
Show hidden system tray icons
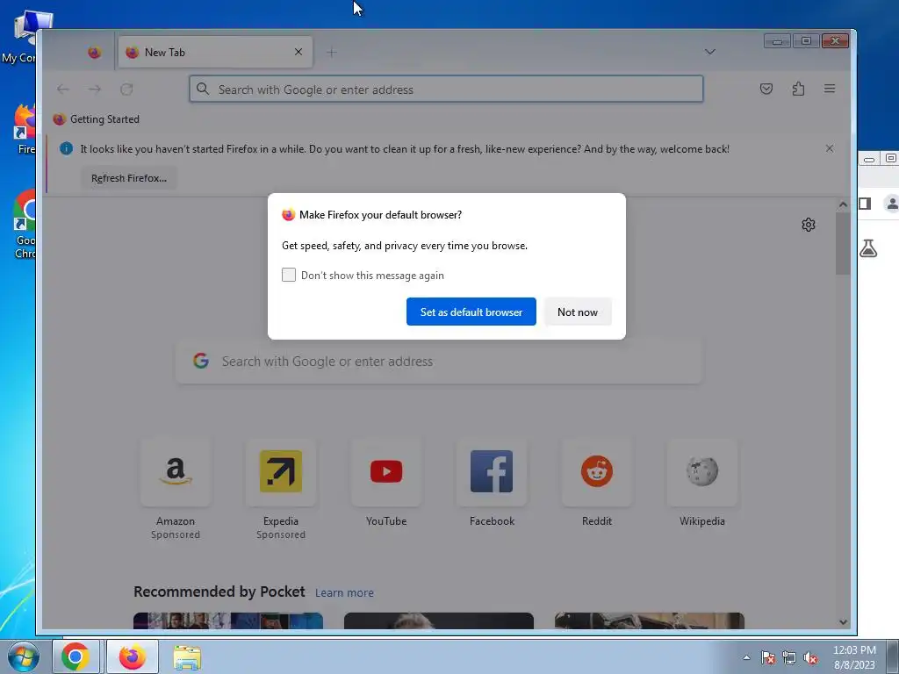point(746,657)
